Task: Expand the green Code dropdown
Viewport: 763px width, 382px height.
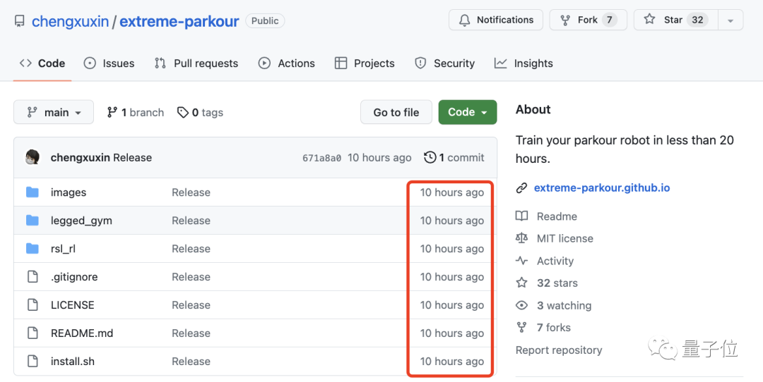Action: [467, 112]
